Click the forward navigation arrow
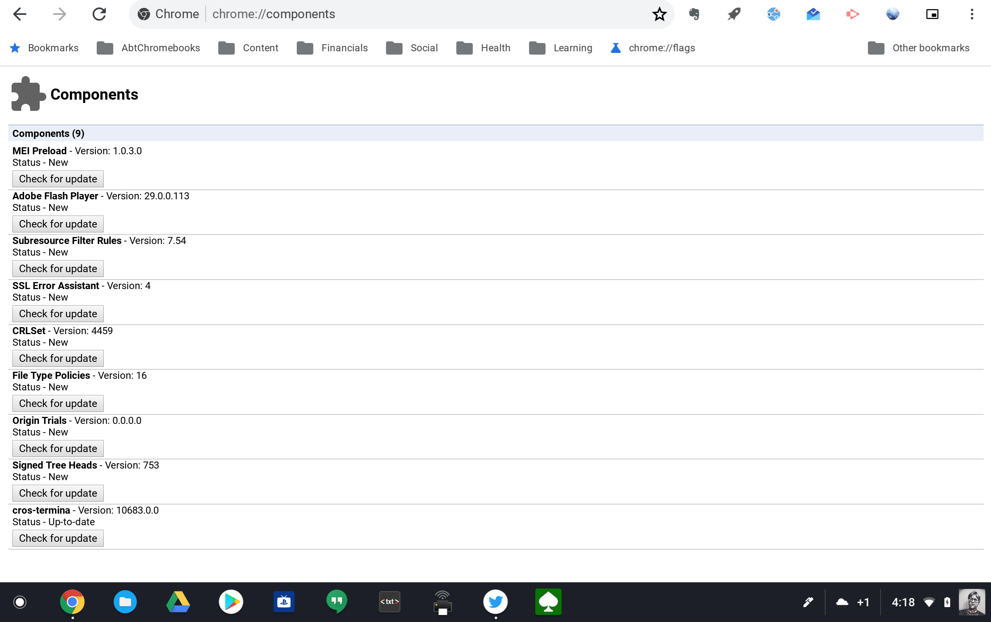The image size is (991, 622). (60, 14)
